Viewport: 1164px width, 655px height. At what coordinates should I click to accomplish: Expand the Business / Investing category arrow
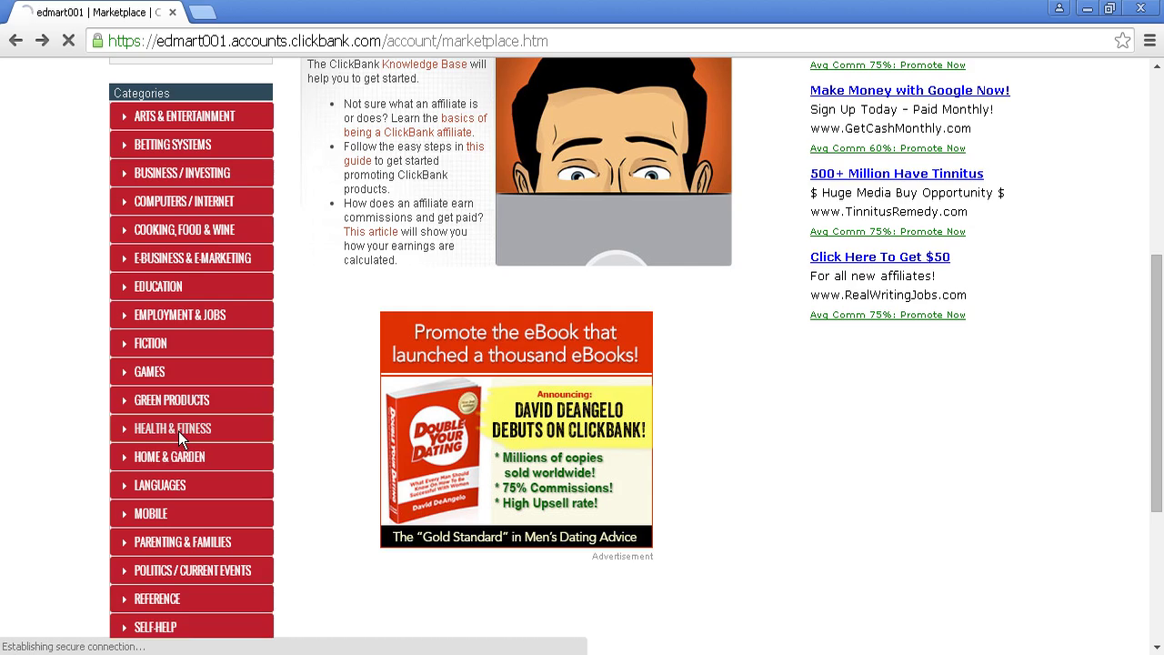point(125,173)
